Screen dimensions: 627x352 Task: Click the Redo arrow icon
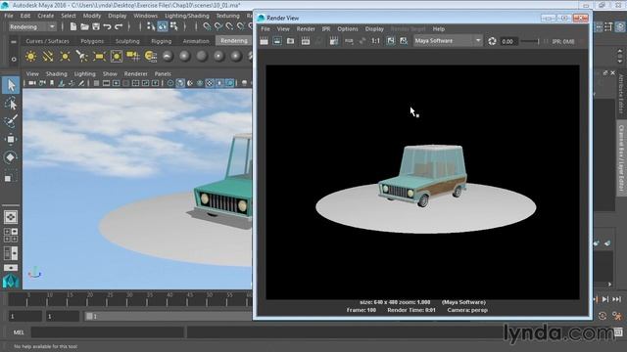(119, 26)
